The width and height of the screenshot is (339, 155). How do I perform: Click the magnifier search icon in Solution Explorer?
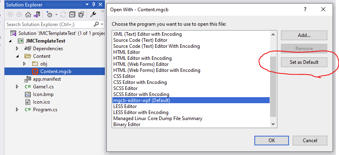coord(96,24)
